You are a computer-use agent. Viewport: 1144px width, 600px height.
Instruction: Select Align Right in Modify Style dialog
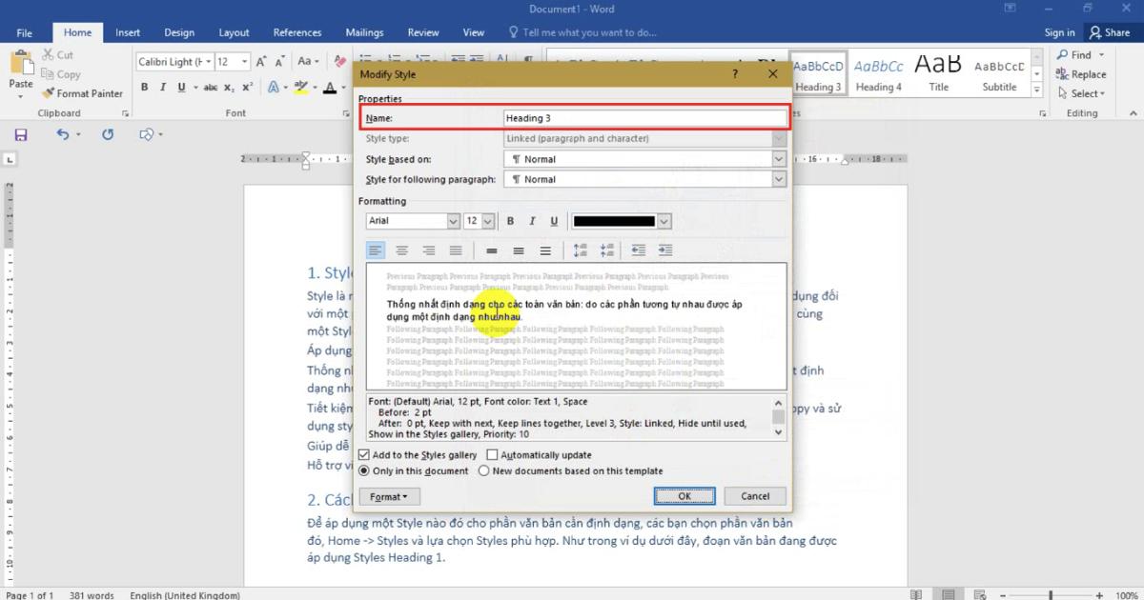pos(429,250)
